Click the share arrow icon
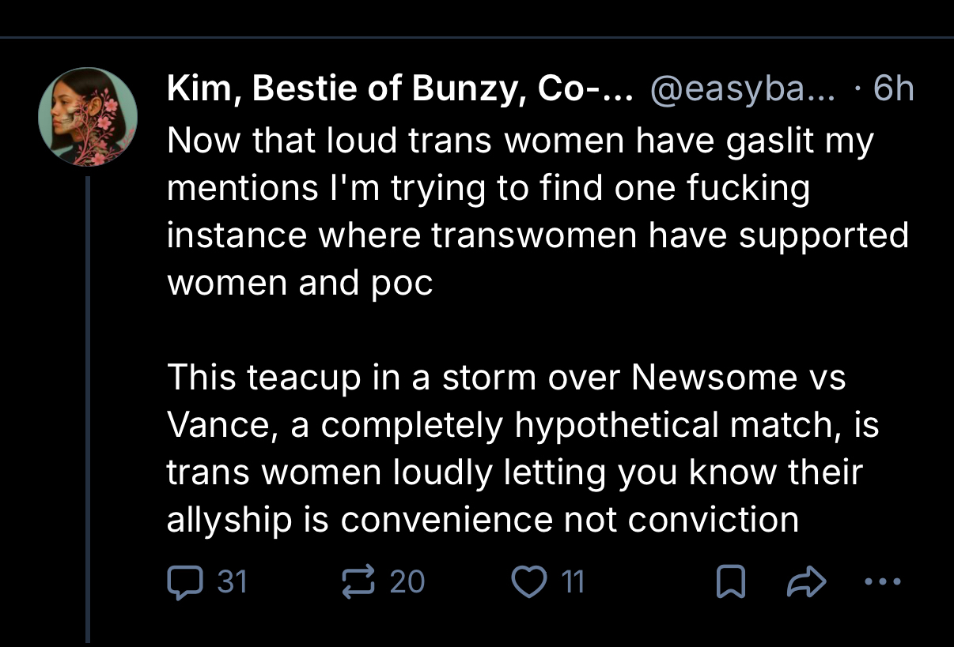The width and height of the screenshot is (954, 647). click(807, 583)
